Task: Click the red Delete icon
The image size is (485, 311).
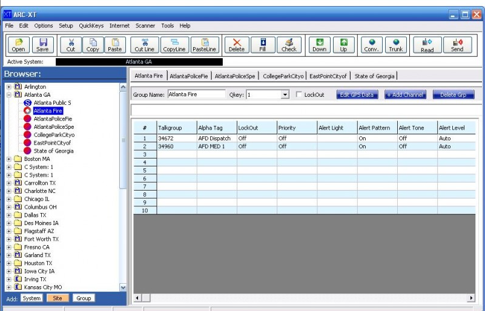Action: point(237,42)
